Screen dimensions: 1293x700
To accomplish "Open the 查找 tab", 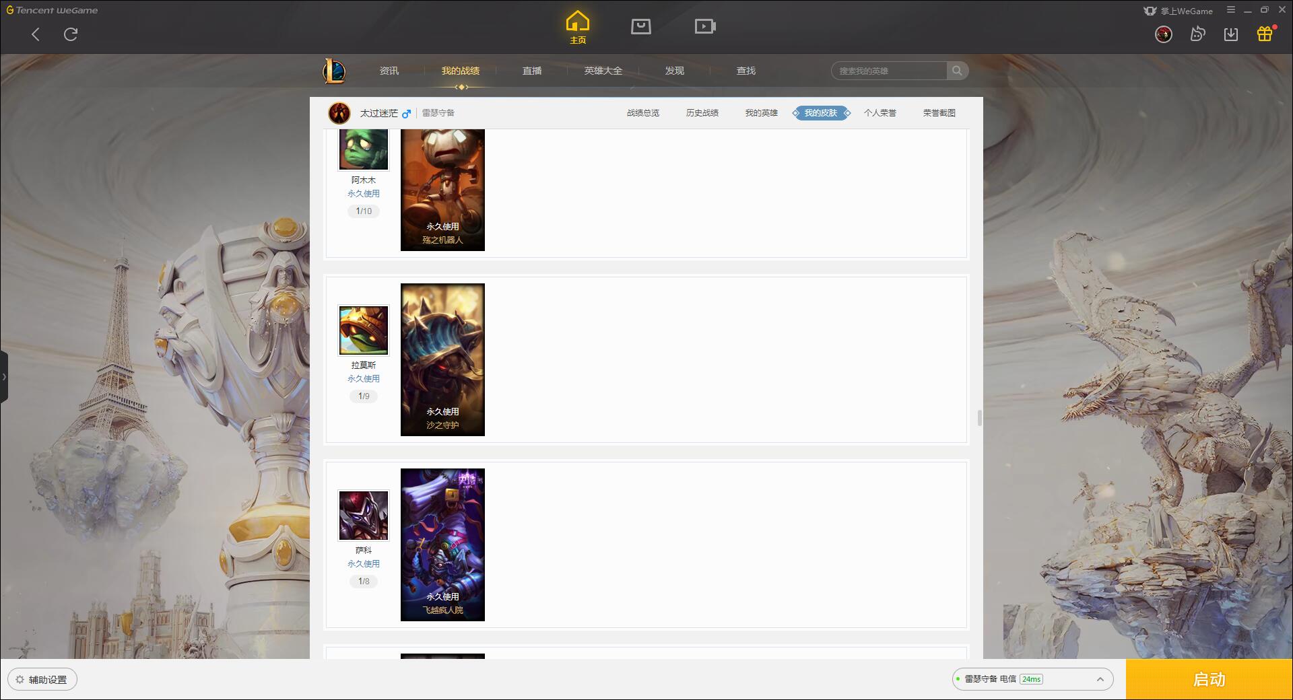I will 746,71.
